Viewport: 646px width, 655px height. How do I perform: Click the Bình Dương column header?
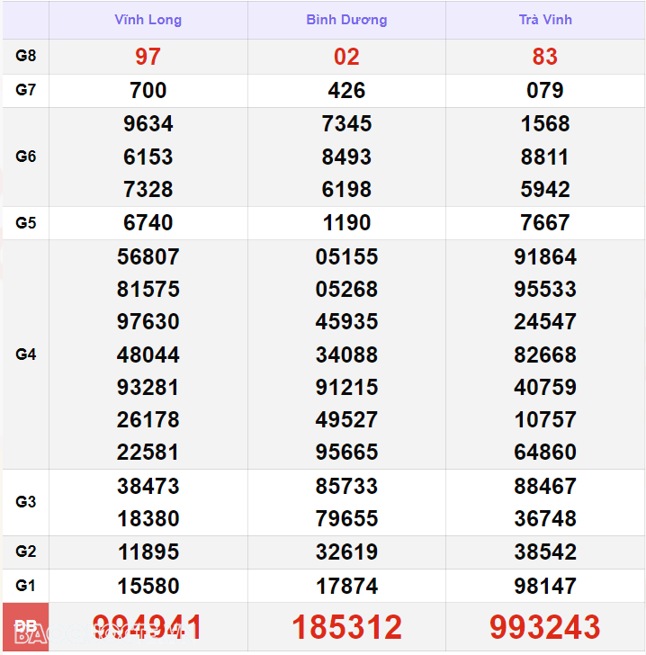click(x=346, y=20)
